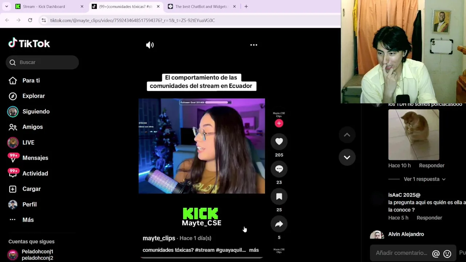Open IsAaC 2025@ commenter profile
This screenshot has height=262, width=466.
pos(404,195)
